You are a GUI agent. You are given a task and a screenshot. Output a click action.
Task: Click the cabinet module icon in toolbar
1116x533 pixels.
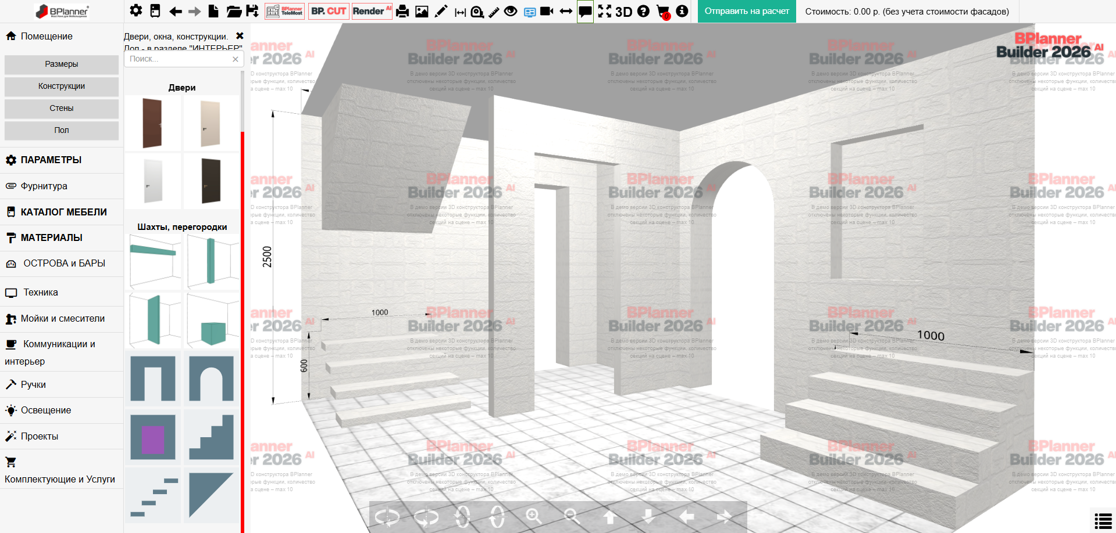pos(155,11)
